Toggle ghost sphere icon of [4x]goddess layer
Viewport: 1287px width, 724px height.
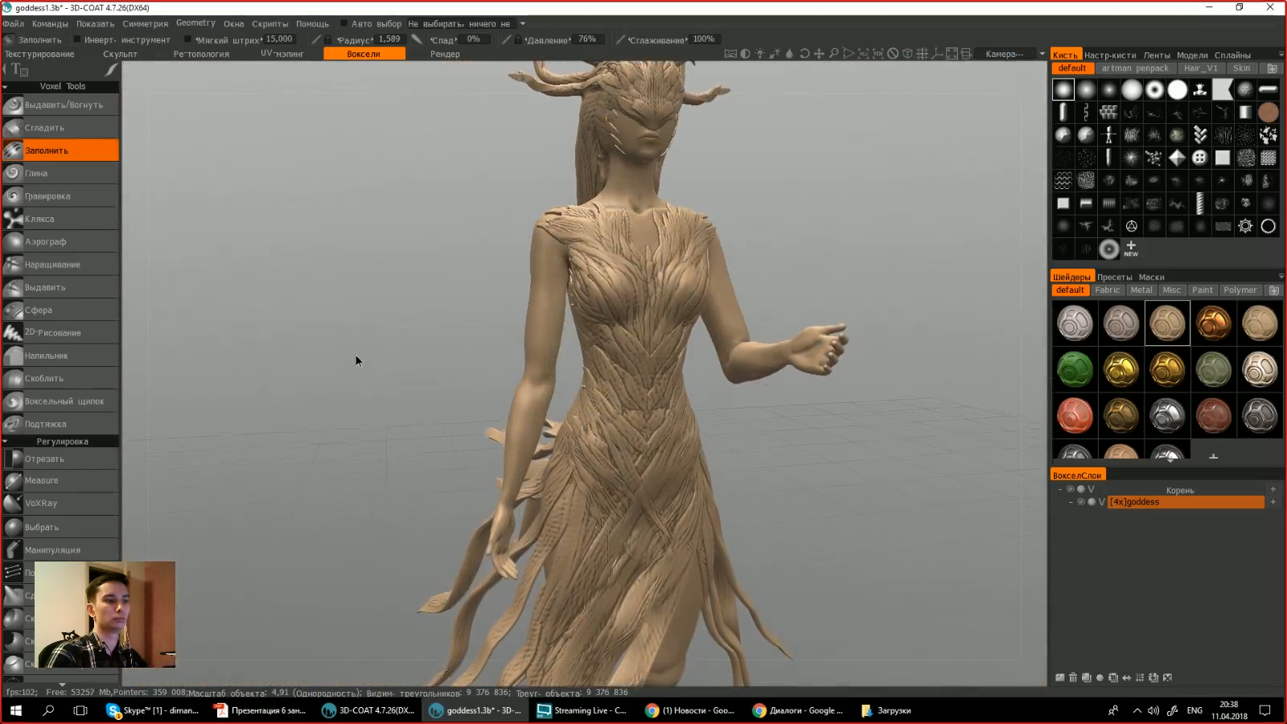click(1092, 502)
